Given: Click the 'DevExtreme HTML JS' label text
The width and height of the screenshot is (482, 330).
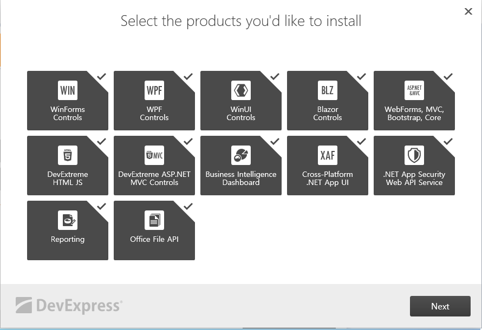Looking at the screenshot, I should tap(68, 179).
